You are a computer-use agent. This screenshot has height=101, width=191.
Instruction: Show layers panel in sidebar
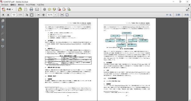click(3, 40)
